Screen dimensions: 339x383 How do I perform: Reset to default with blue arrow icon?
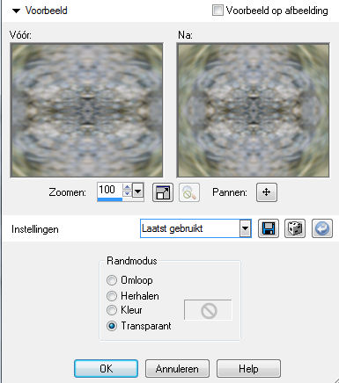[322, 228]
